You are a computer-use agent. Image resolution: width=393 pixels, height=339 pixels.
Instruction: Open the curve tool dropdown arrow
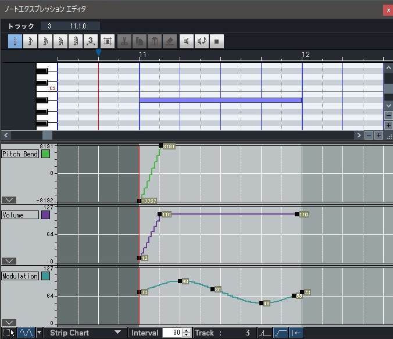click(x=39, y=333)
